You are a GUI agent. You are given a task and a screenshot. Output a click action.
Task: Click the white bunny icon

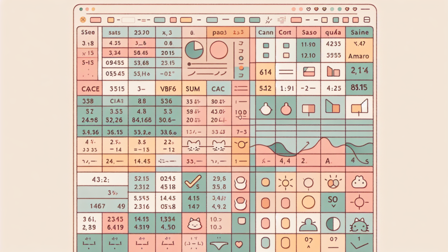point(359,182)
